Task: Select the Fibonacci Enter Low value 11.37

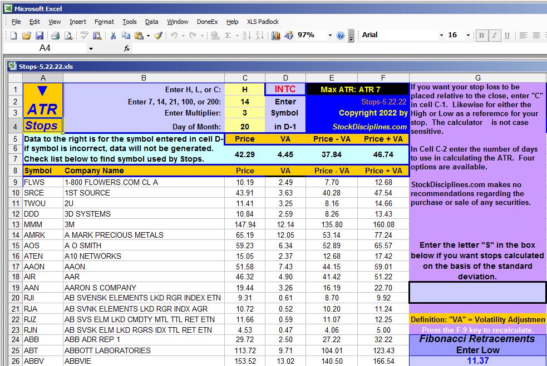Action: (x=477, y=361)
